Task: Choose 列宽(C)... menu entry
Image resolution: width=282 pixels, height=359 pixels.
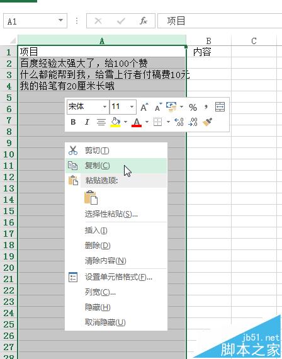Action: pyautogui.click(x=116, y=292)
